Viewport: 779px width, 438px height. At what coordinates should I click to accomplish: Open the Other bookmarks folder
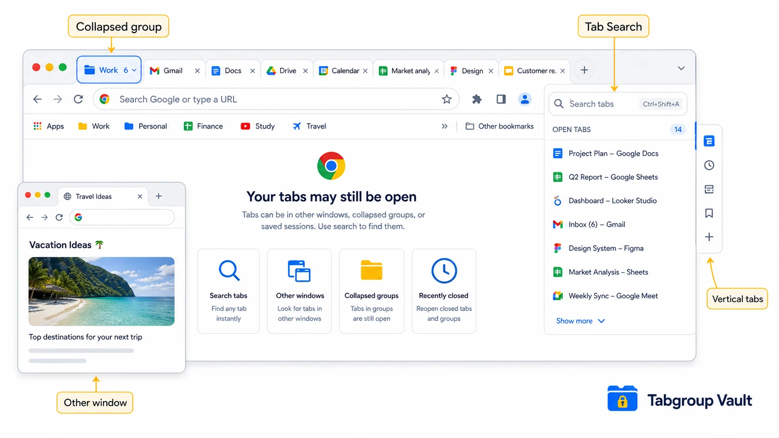(499, 126)
